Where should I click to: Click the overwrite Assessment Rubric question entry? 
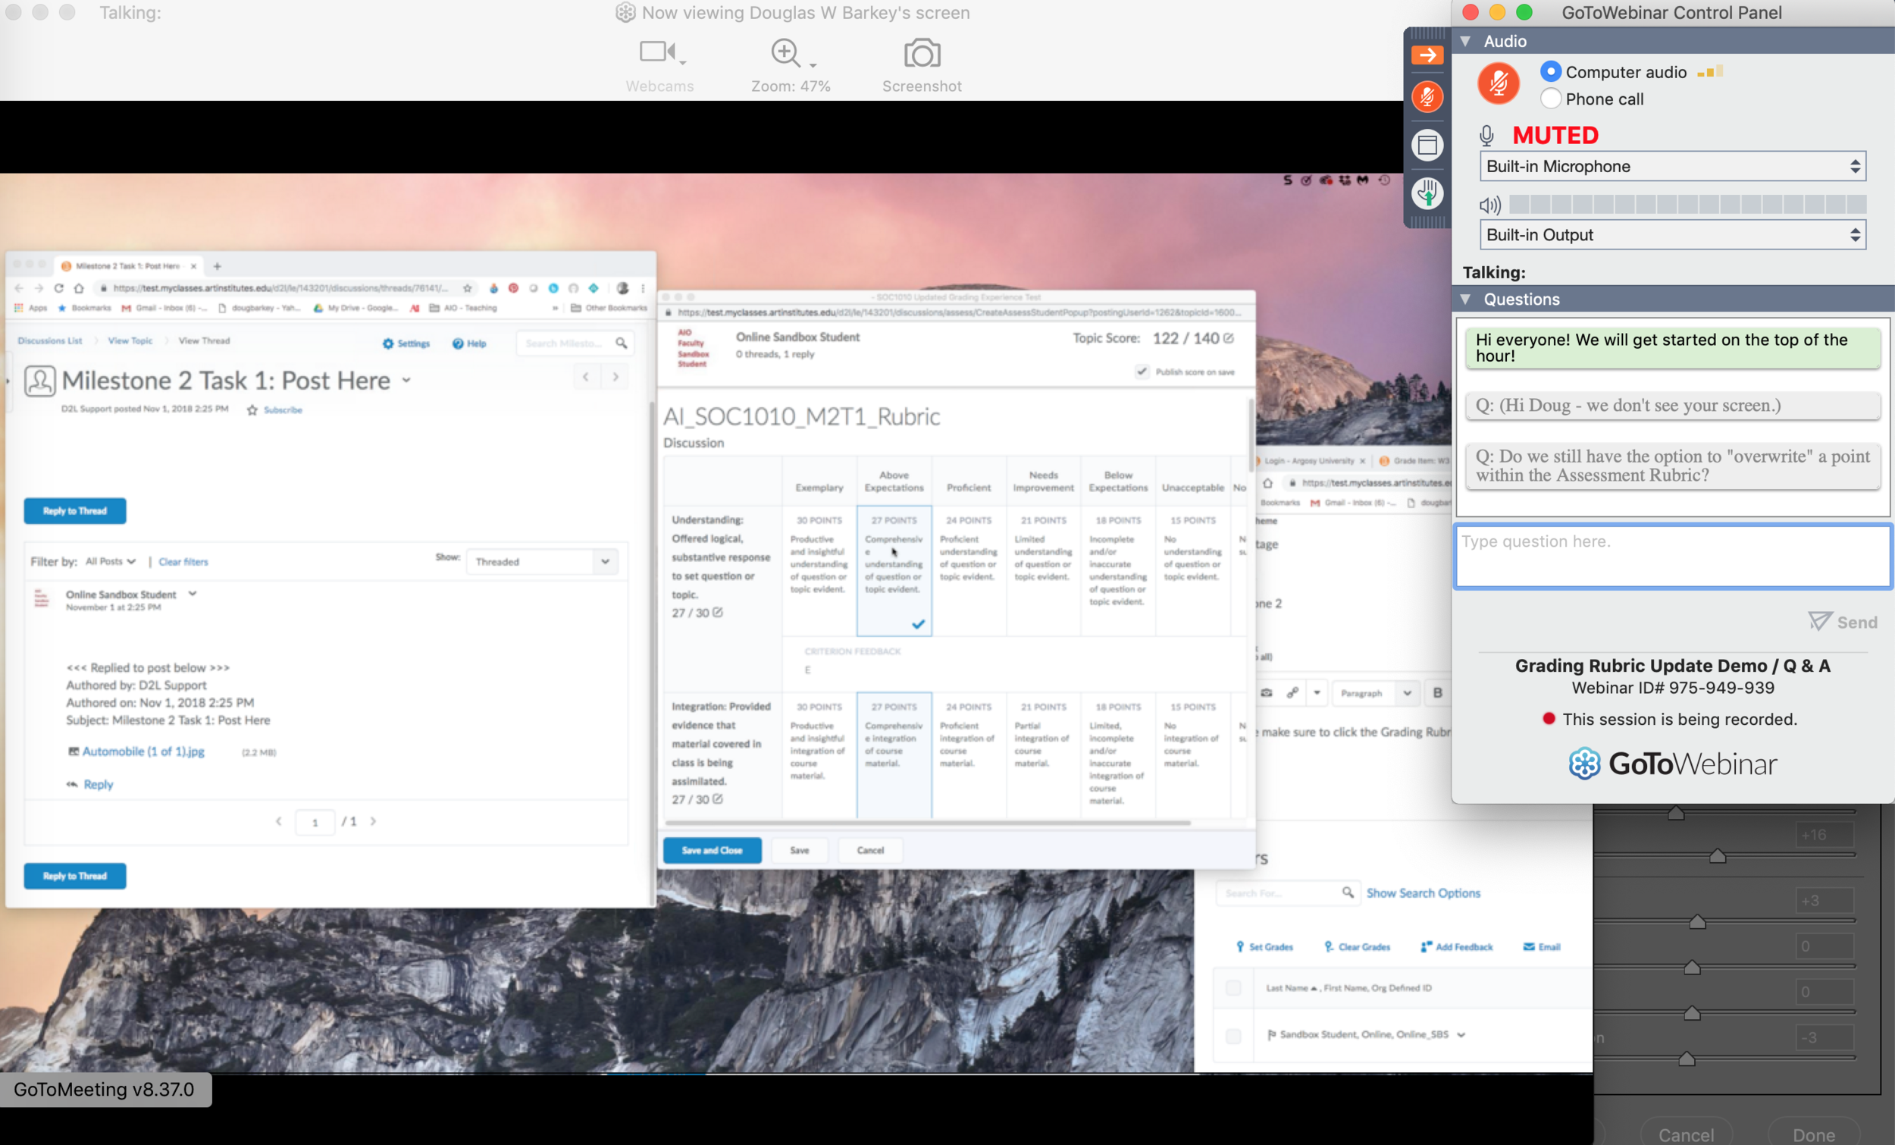click(1671, 466)
